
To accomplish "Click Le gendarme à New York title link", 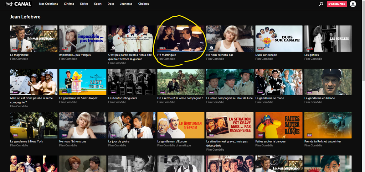I will pos(26,141).
